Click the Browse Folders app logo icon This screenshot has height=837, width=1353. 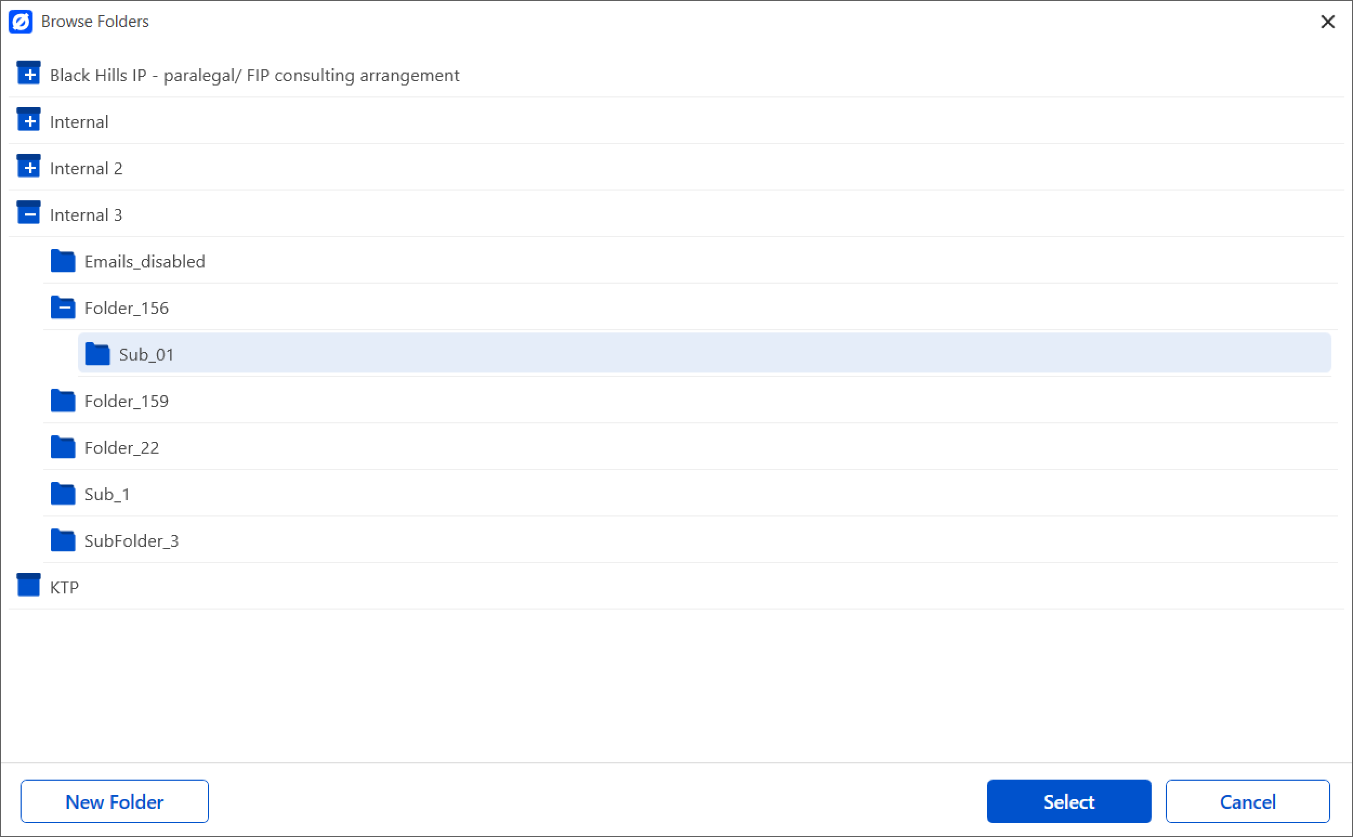pos(21,22)
